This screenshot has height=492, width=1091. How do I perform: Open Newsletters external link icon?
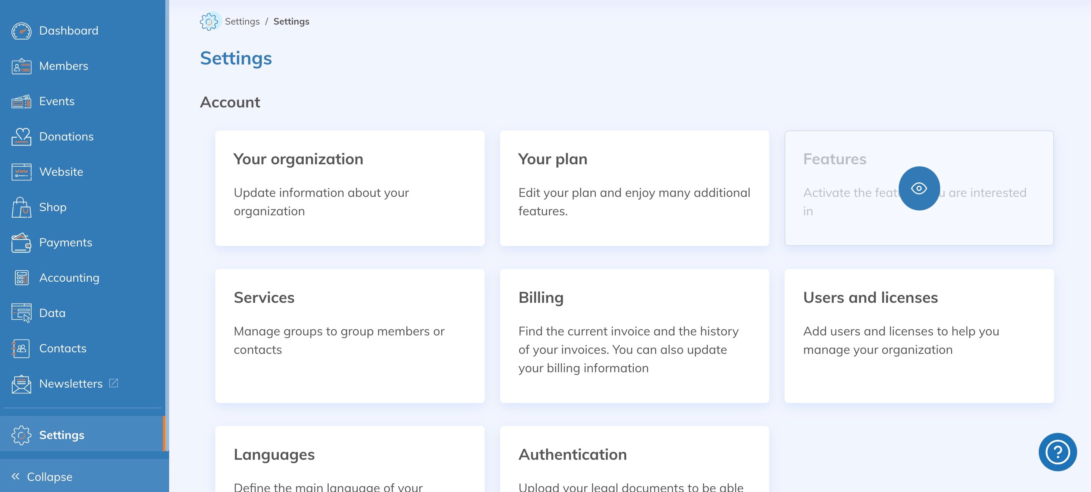[x=113, y=383]
